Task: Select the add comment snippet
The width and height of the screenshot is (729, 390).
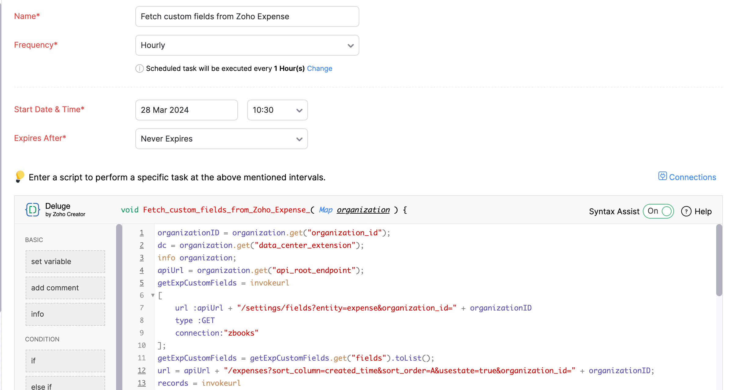Action: (65, 288)
